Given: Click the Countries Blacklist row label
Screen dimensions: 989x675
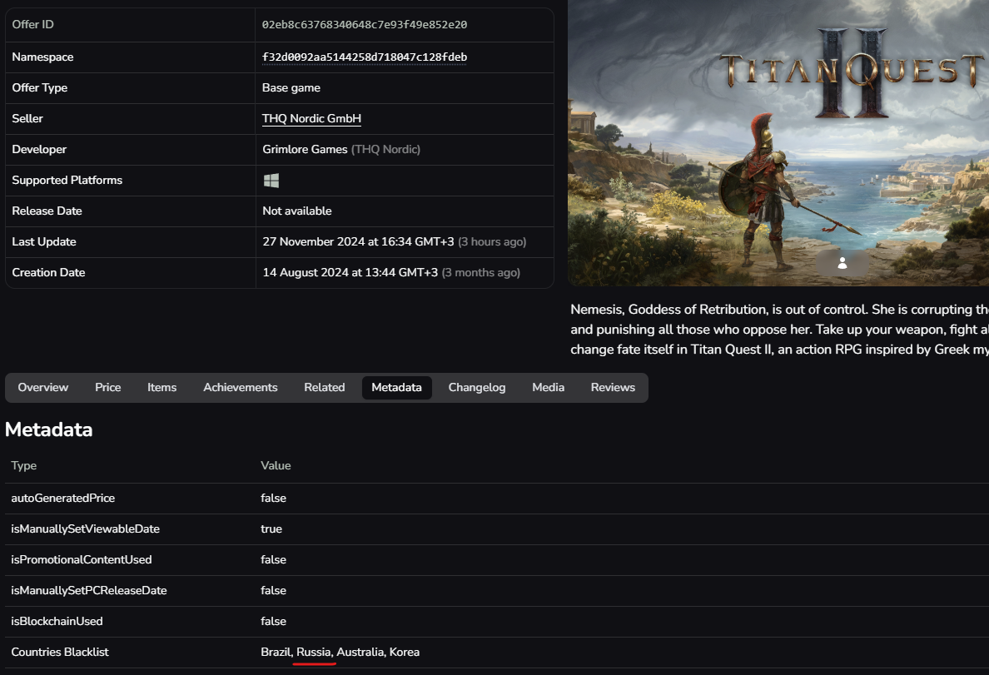Looking at the screenshot, I should 60,653.
